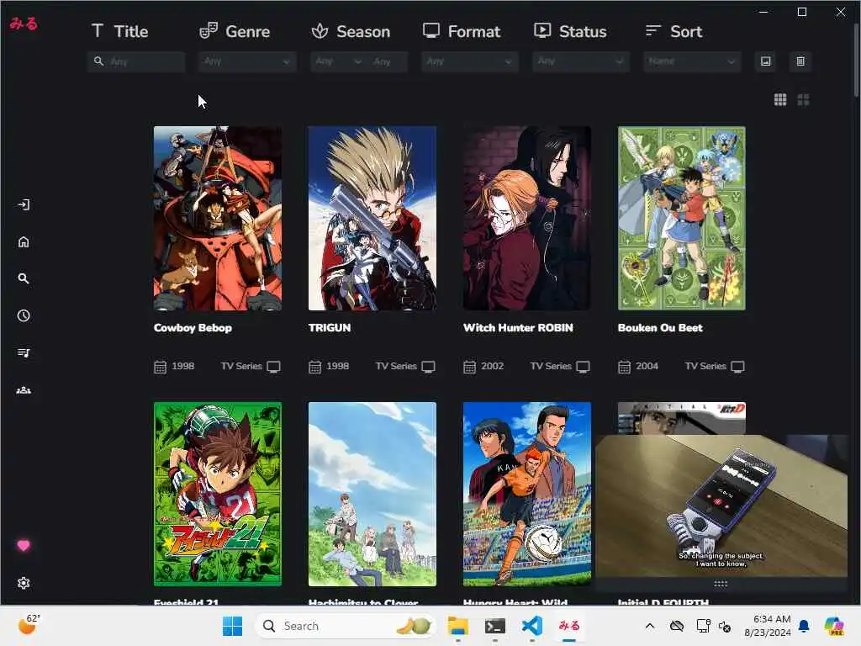The width and height of the screenshot is (861, 646).
Task: Click the monitor icon under TRIGUN
Action: click(x=428, y=367)
